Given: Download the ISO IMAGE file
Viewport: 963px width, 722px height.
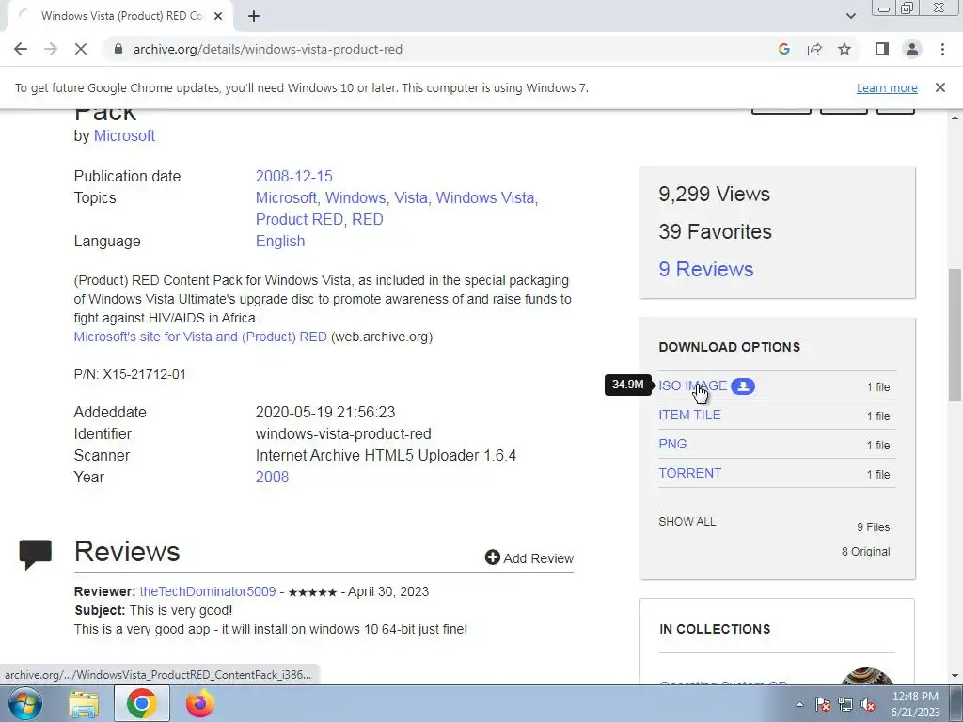Looking at the screenshot, I should tap(692, 385).
